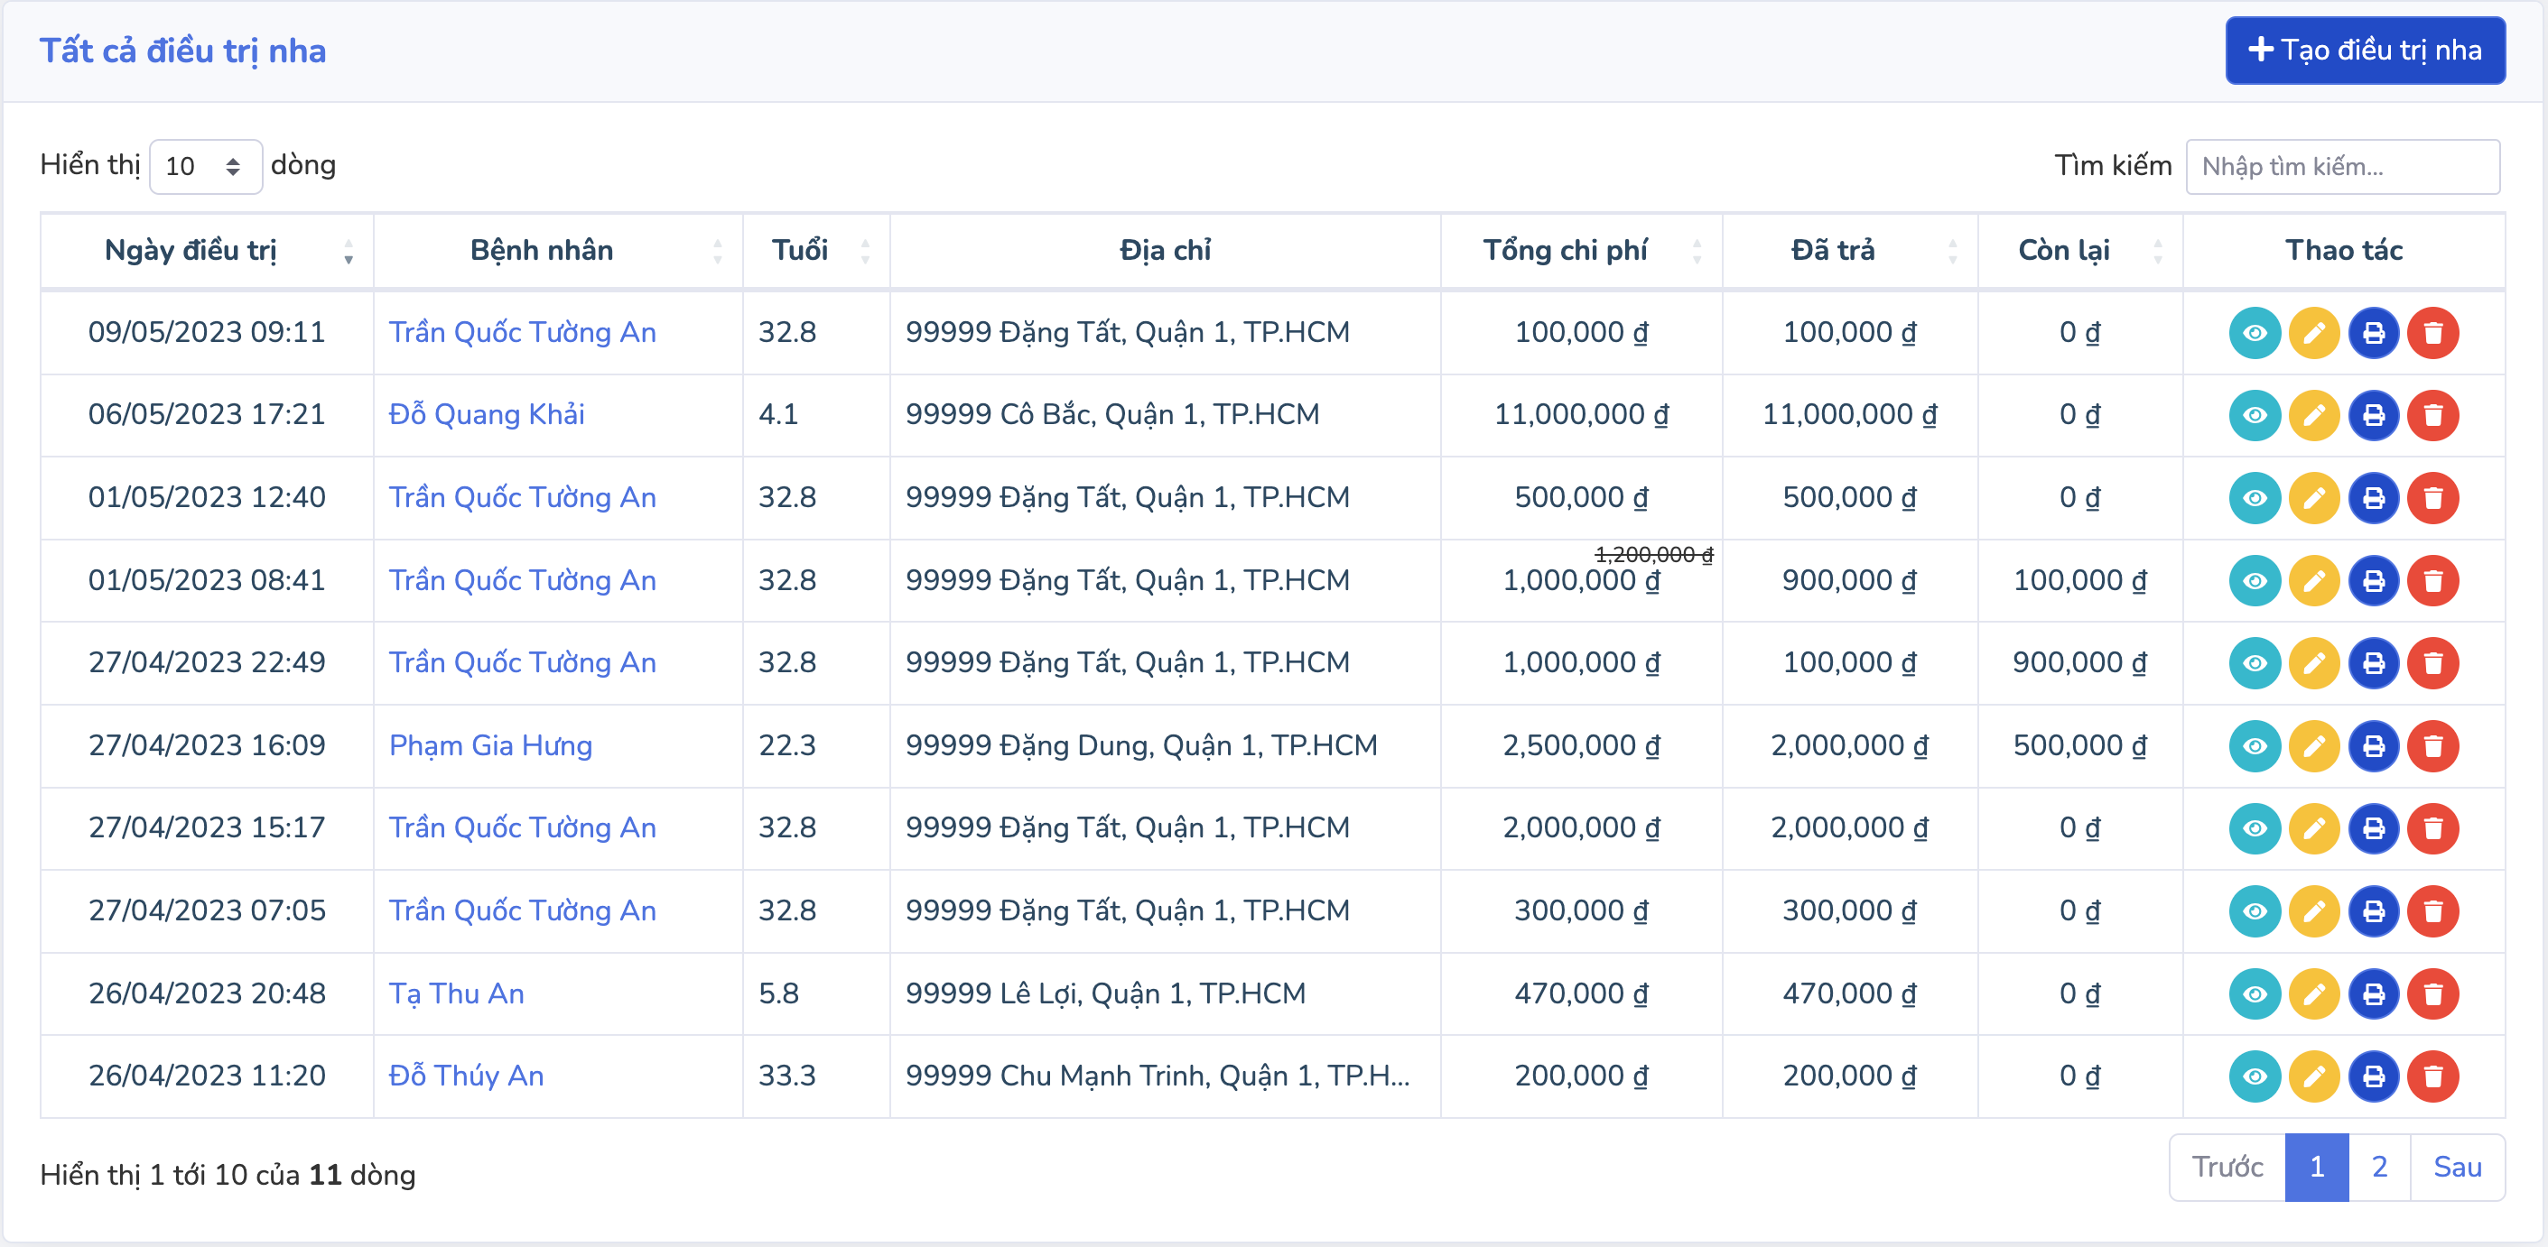2548x1247 pixels.
Task: Open the rows-per-page dropdown showing 10
Action: [x=205, y=166]
